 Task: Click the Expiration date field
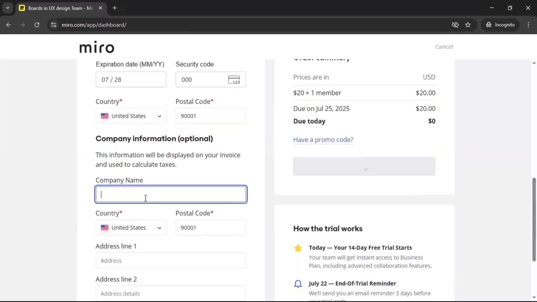click(x=131, y=79)
